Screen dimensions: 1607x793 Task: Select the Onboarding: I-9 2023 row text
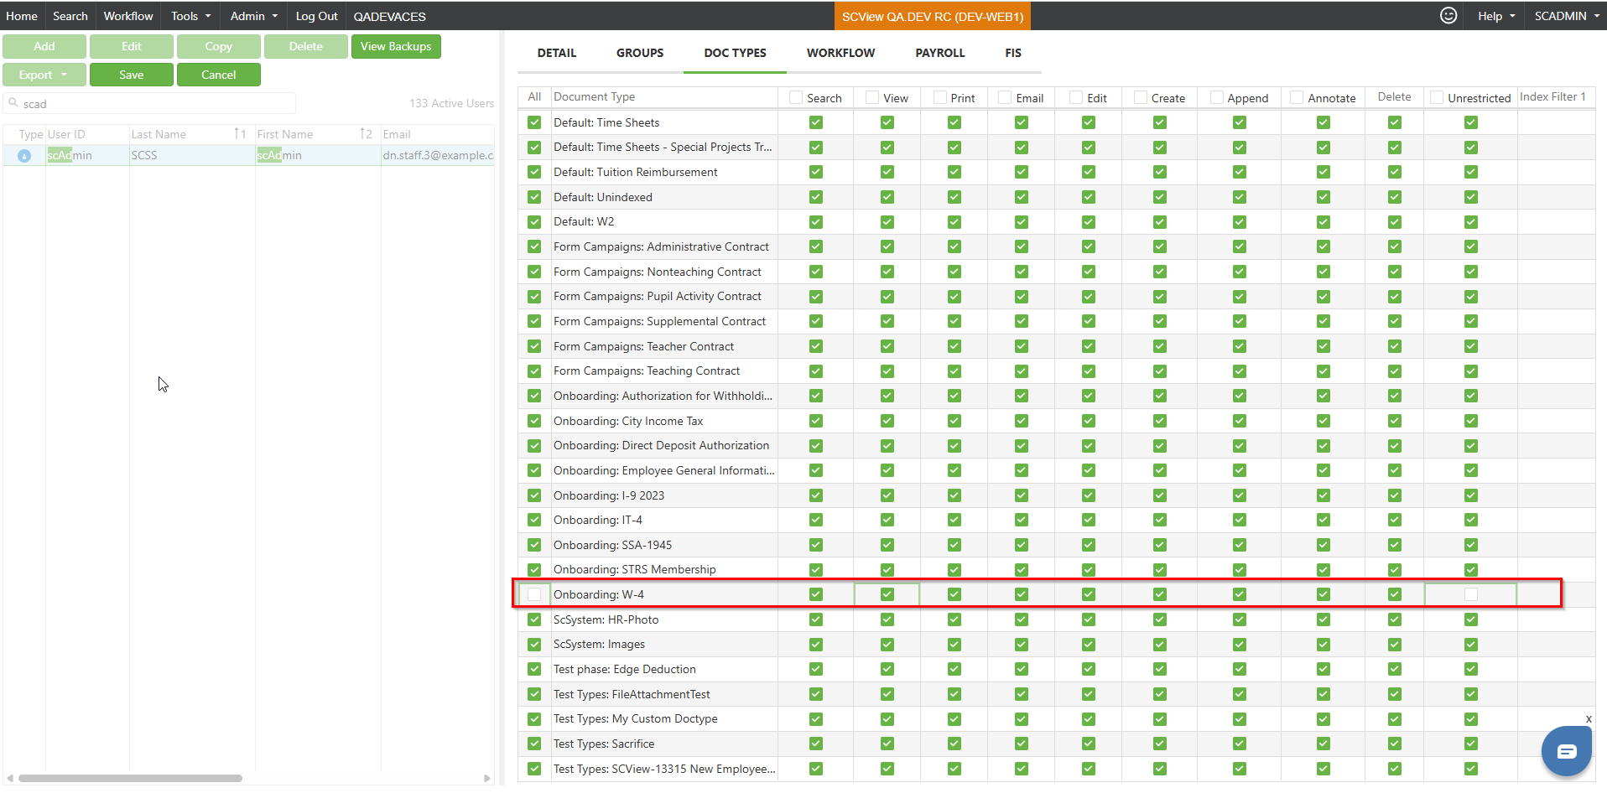[609, 495]
